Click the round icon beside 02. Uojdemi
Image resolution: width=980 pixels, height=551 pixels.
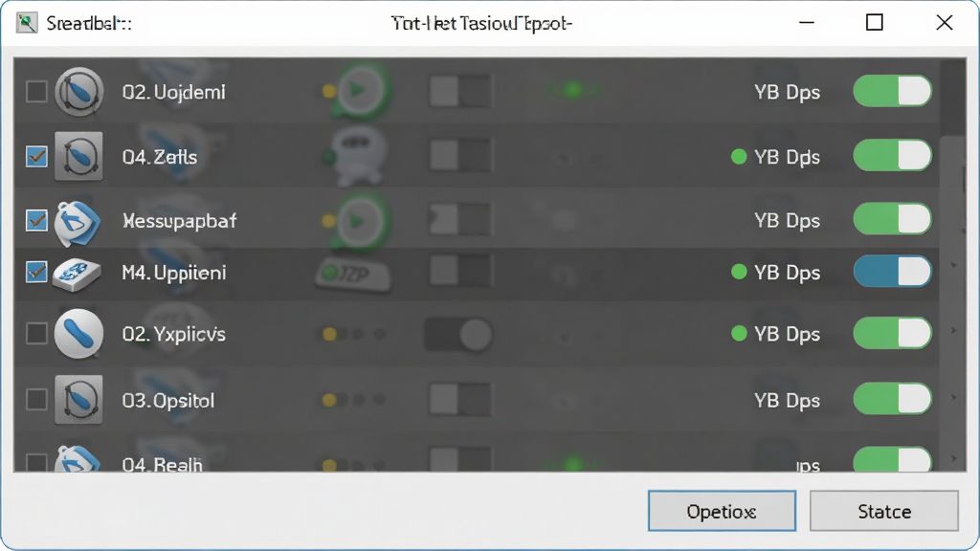(78, 92)
